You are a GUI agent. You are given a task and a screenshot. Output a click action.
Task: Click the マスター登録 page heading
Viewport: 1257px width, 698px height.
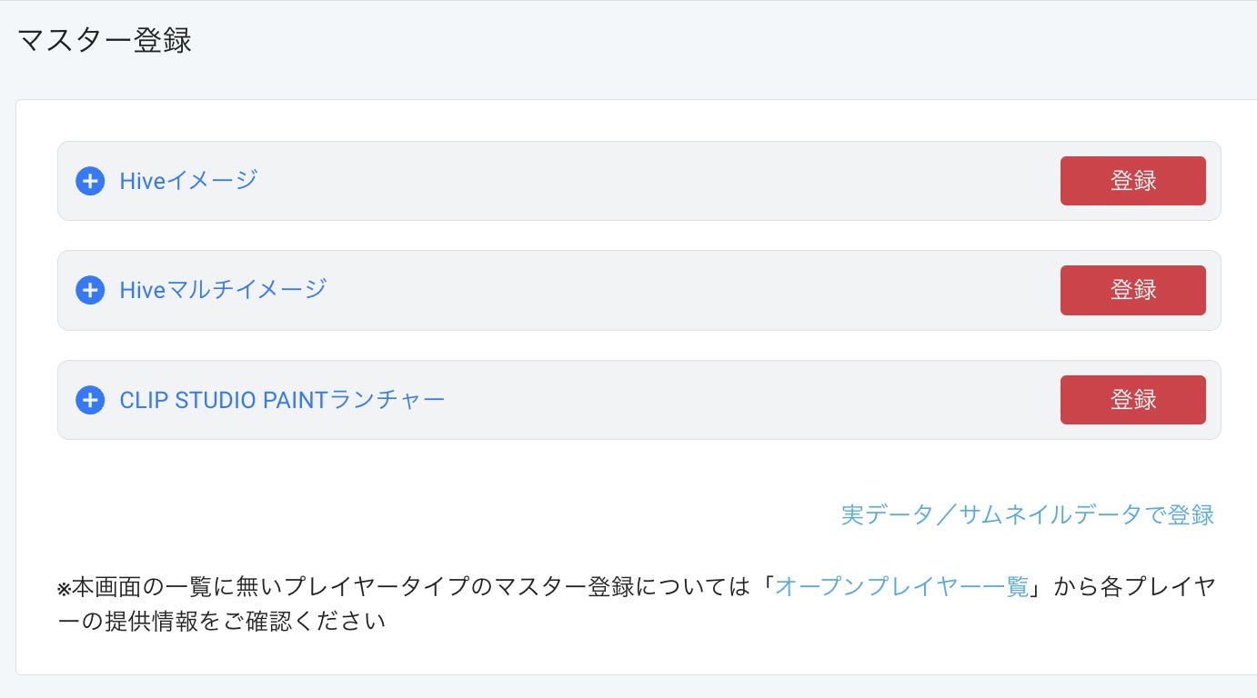coord(105,42)
